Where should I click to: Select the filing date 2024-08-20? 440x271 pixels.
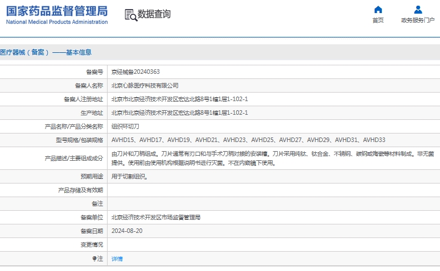(x=127, y=231)
